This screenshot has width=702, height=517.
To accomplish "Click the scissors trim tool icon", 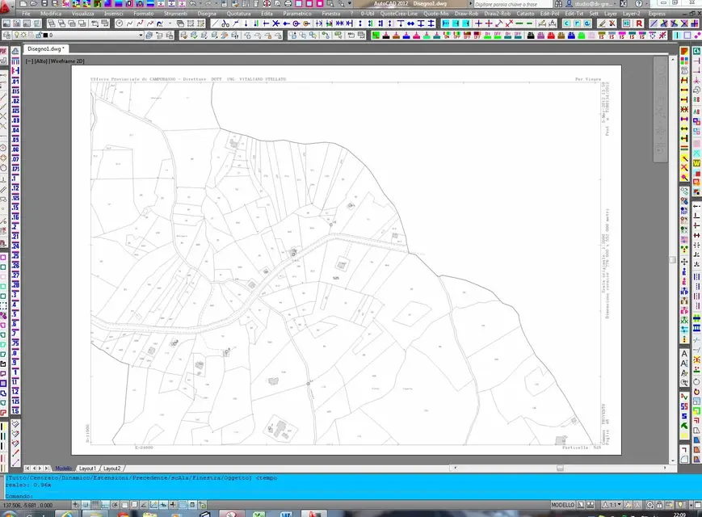I will (225, 23).
